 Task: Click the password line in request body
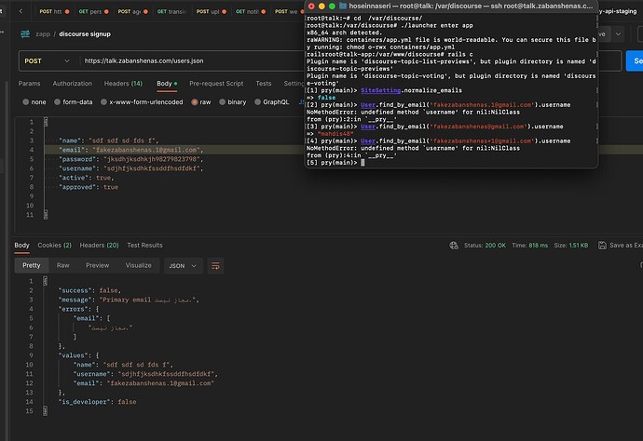(131, 159)
